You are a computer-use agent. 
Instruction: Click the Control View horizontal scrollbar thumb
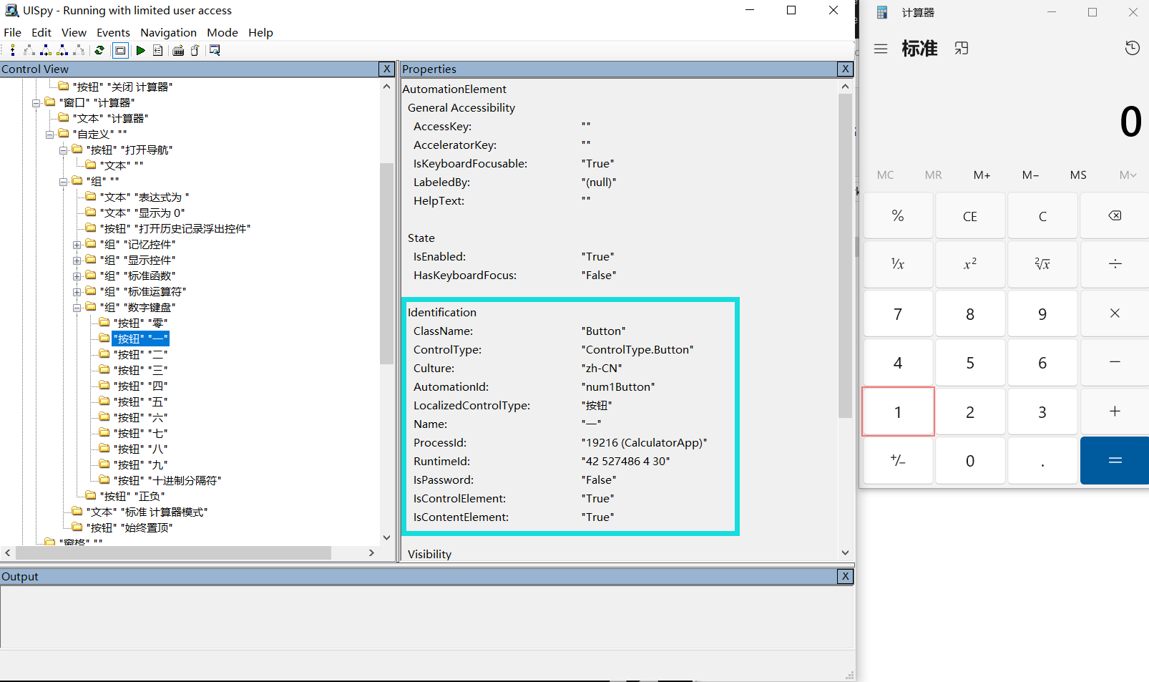[173, 552]
